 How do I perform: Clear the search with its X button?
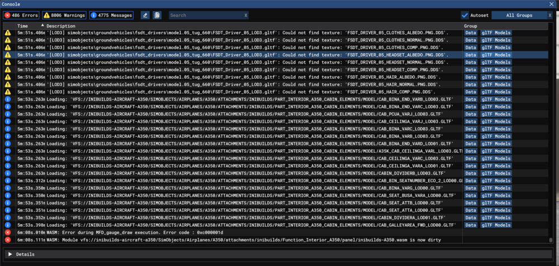[246, 16]
